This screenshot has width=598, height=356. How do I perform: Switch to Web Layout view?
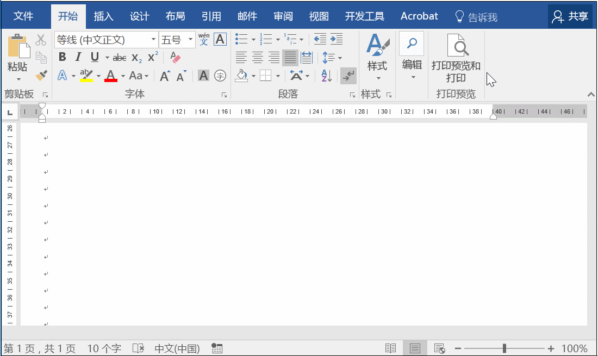click(x=439, y=348)
